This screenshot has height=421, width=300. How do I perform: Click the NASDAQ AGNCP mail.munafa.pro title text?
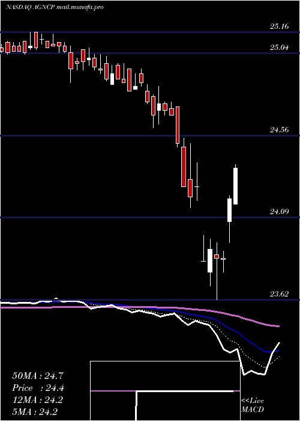(55, 7)
